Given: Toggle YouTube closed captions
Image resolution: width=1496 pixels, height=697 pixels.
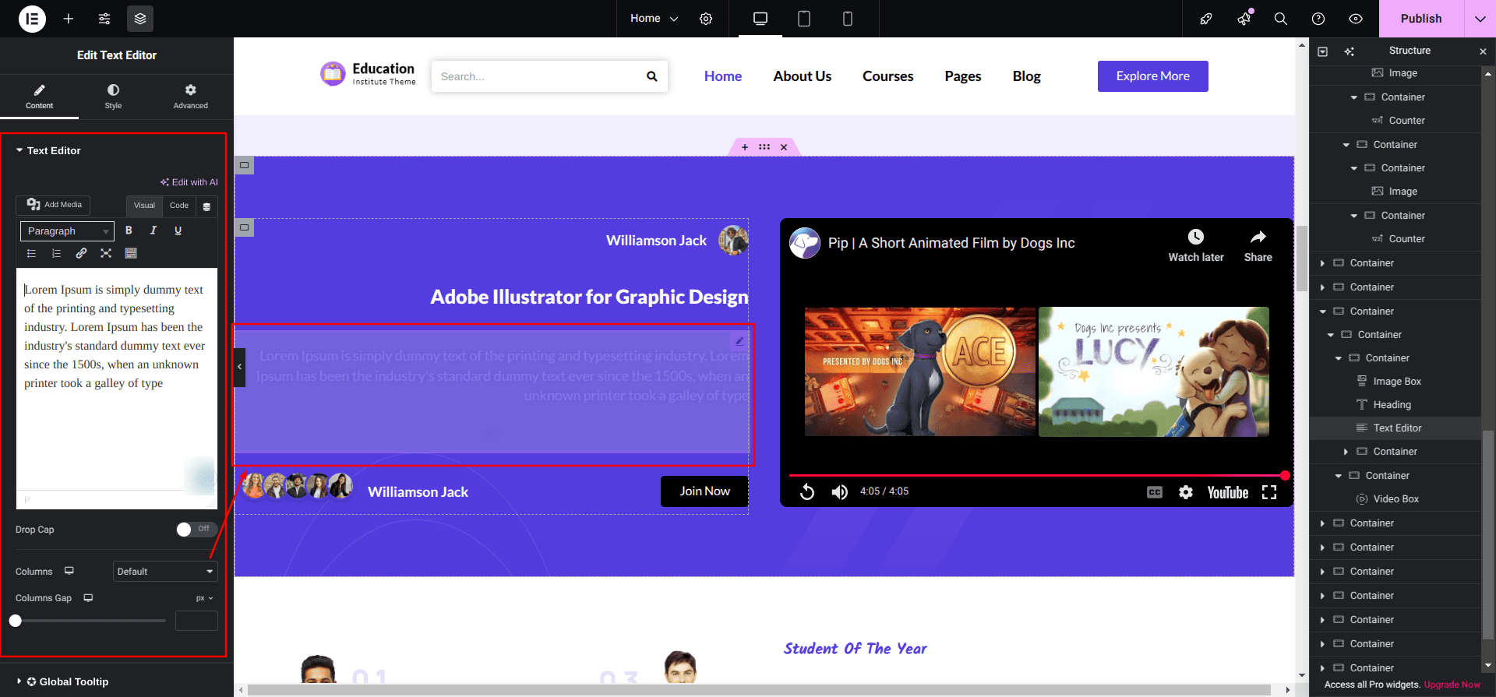Looking at the screenshot, I should [x=1155, y=492].
